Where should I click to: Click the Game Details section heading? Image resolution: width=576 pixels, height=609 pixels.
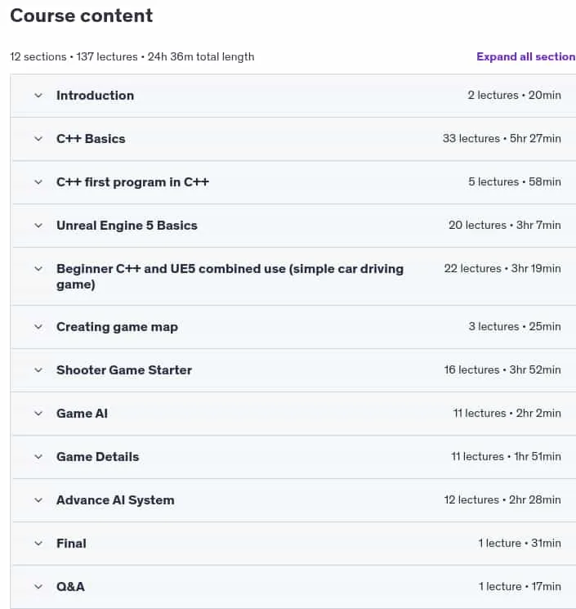tap(98, 457)
